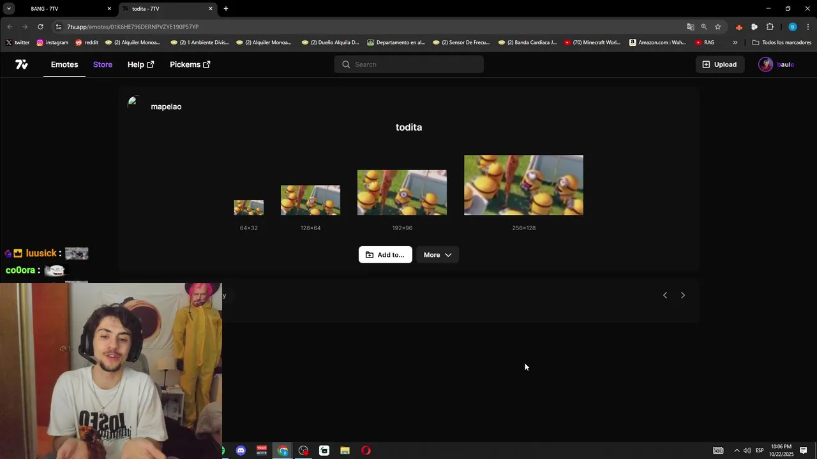Open the twitter bookmark
Image resolution: width=817 pixels, height=459 pixels.
click(18, 43)
